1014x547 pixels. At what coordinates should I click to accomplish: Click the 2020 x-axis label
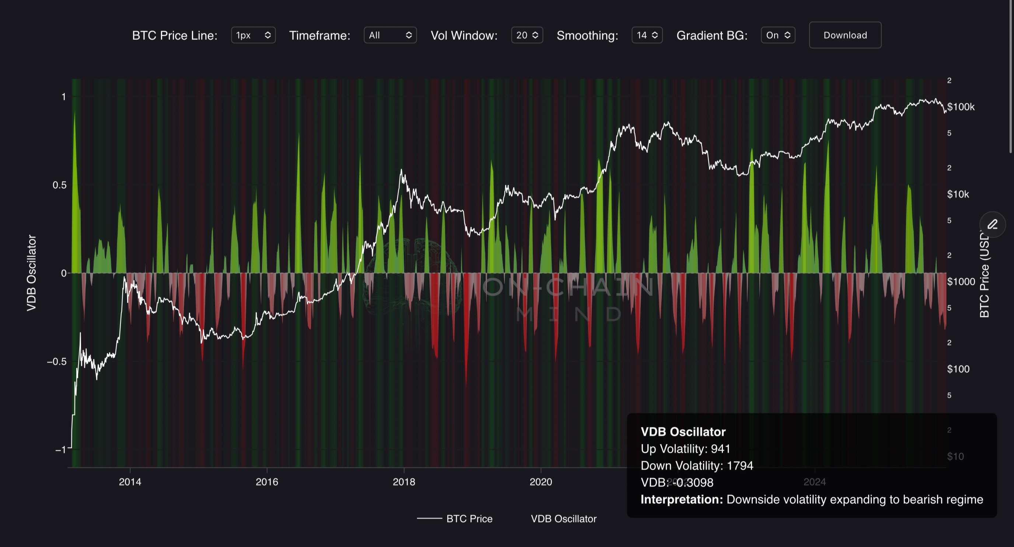541,482
